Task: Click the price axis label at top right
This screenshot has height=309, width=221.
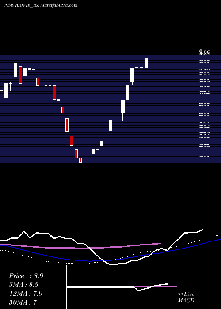Action: coord(204,53)
